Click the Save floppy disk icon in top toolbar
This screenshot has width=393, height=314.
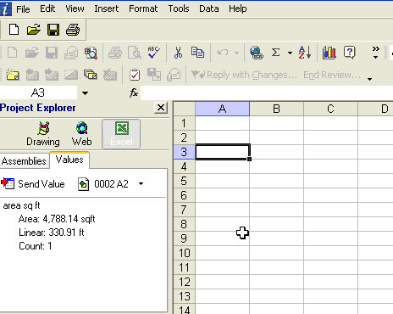pos(53,30)
